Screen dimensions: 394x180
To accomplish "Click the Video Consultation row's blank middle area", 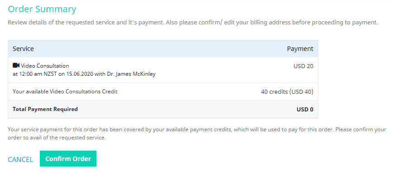I will pos(223,70).
